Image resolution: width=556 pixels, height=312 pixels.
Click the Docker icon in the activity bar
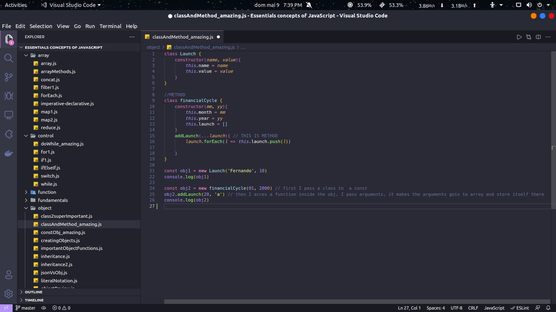click(9, 153)
